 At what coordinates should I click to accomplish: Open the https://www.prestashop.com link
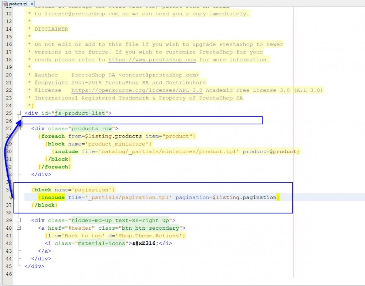[x=152, y=60]
